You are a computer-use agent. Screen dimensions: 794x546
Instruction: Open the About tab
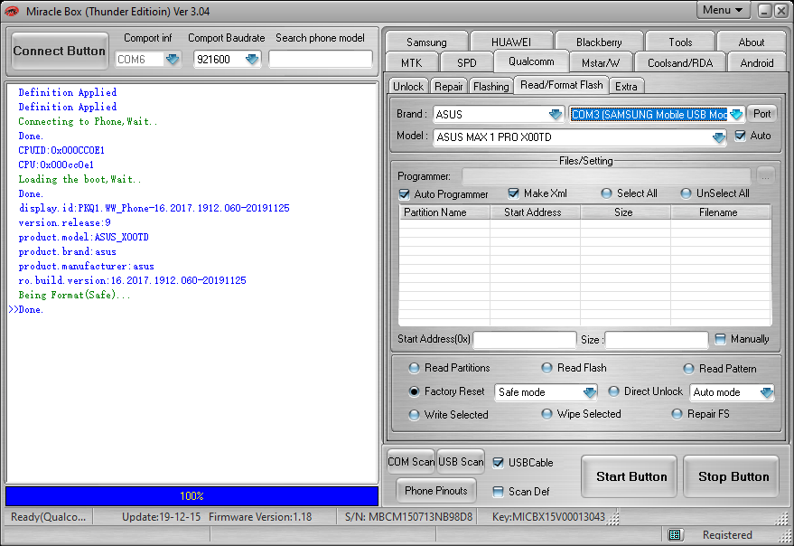pos(751,42)
